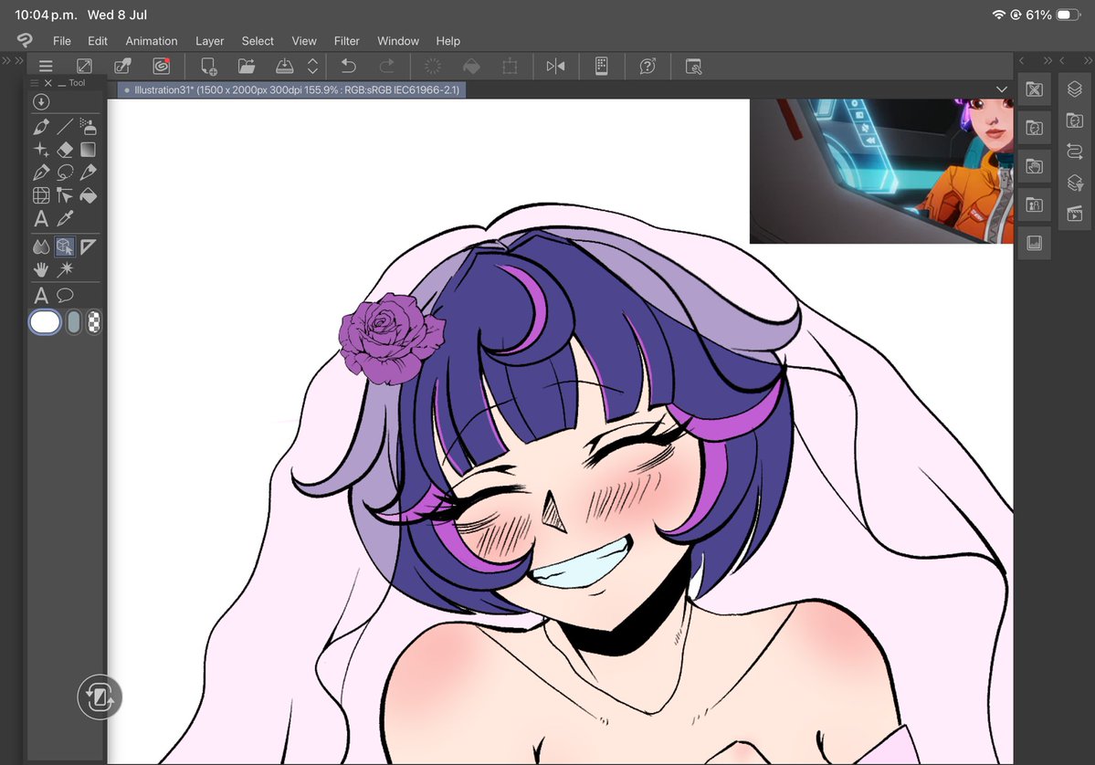The width and height of the screenshot is (1095, 765).
Task: Select the speech Balloon tool
Action: [x=65, y=295]
